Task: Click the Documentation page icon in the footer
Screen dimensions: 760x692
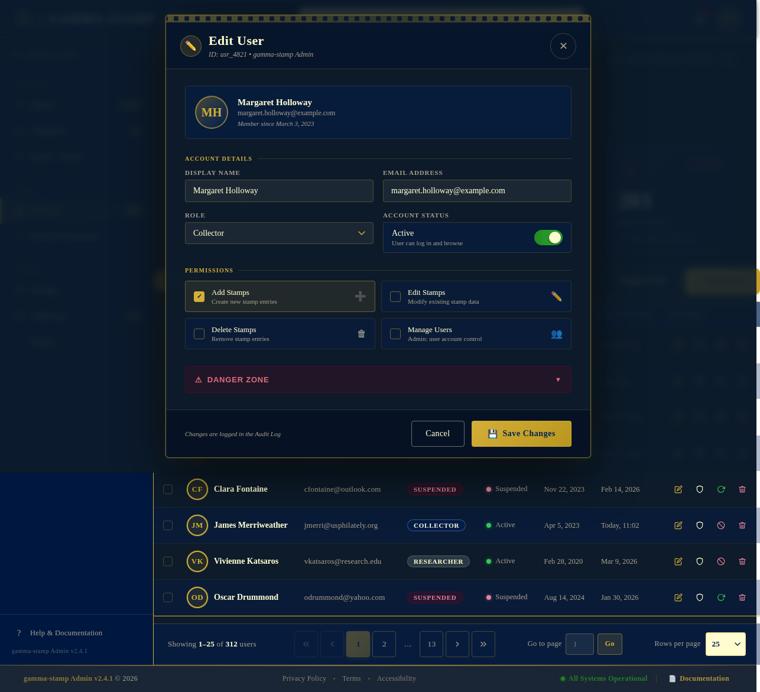Action: [672, 678]
